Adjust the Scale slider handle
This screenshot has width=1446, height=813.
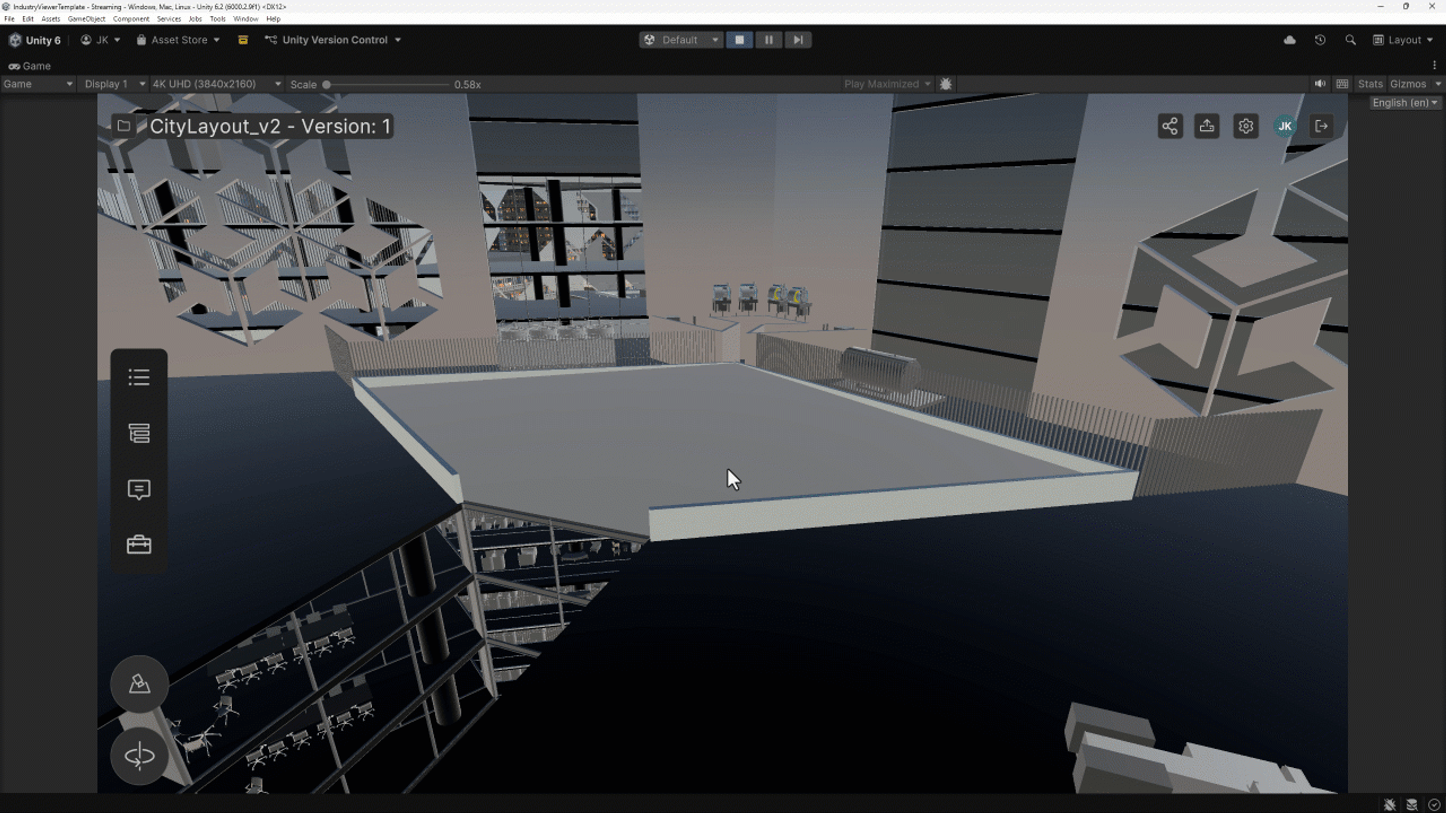tap(326, 85)
